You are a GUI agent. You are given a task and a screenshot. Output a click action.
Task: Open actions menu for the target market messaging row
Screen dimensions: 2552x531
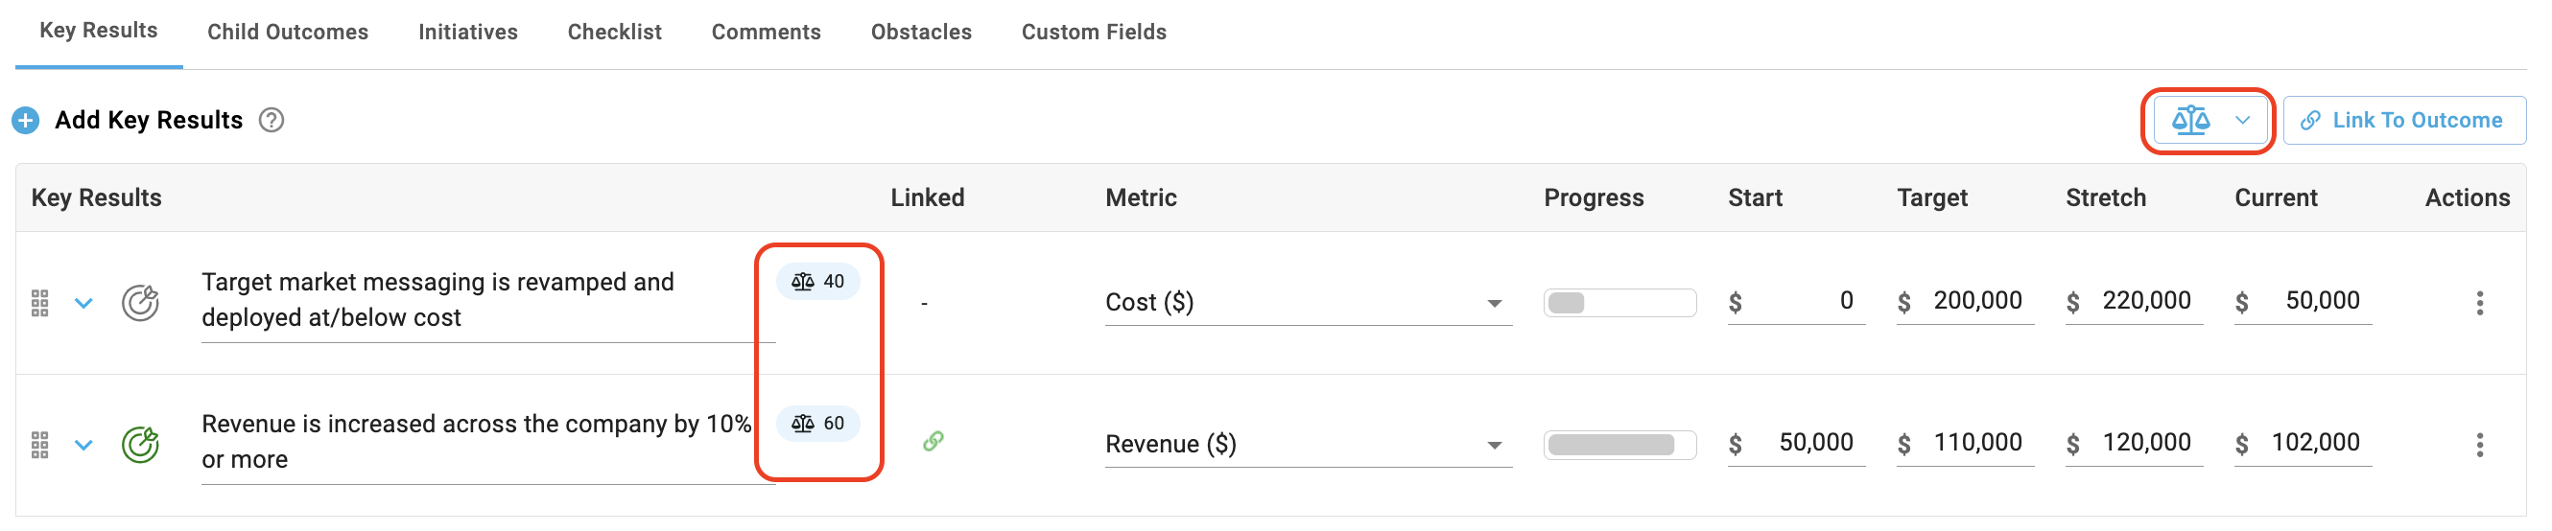[x=2479, y=303]
